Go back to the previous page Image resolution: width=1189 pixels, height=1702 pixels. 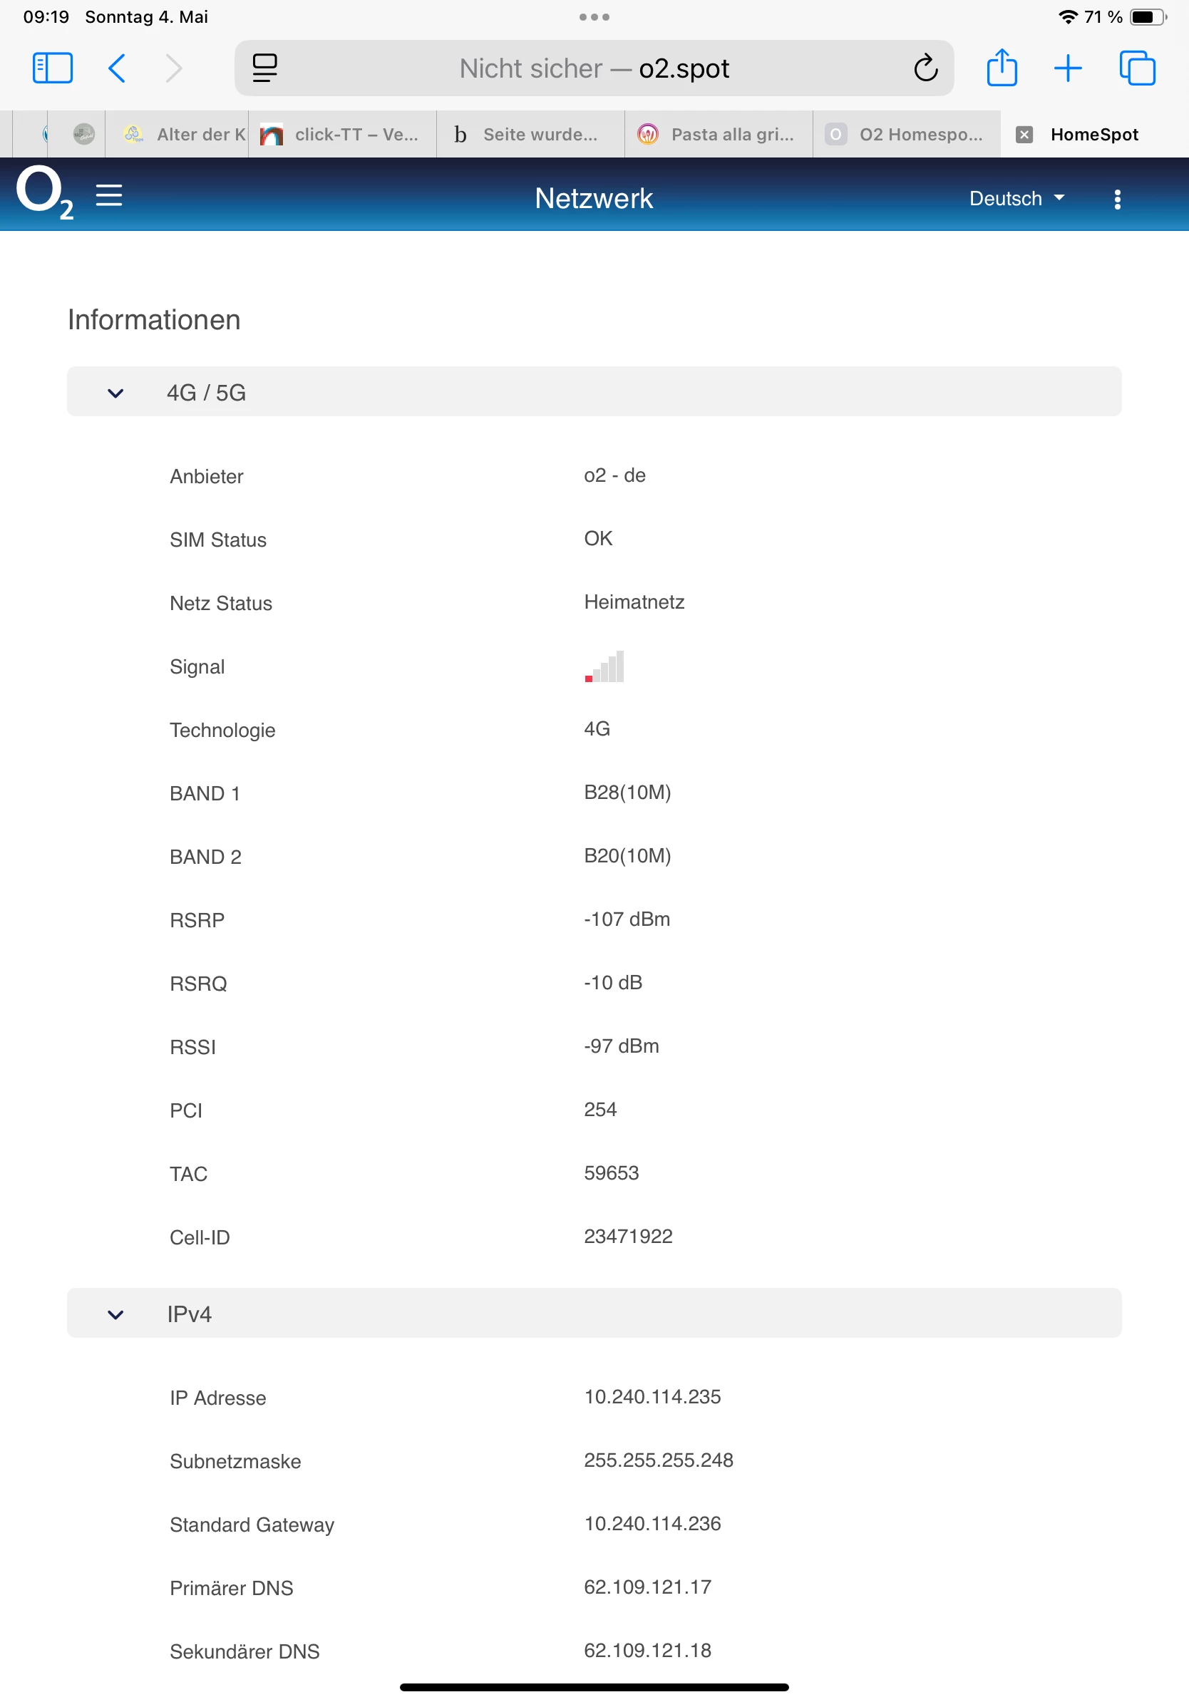tap(117, 68)
